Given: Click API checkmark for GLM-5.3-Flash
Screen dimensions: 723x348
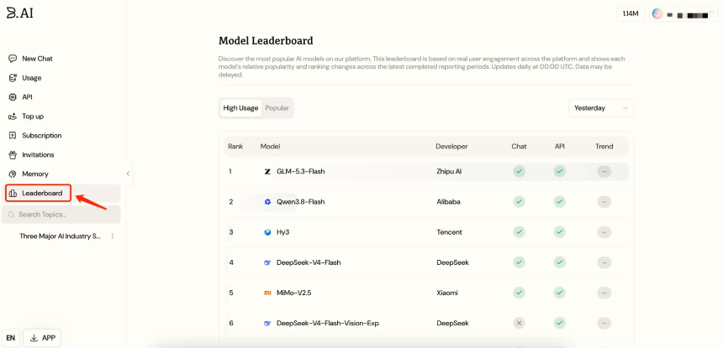Looking at the screenshot, I should (560, 171).
